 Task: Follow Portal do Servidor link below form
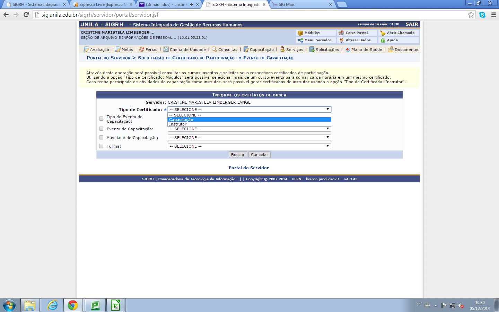[x=249, y=168]
